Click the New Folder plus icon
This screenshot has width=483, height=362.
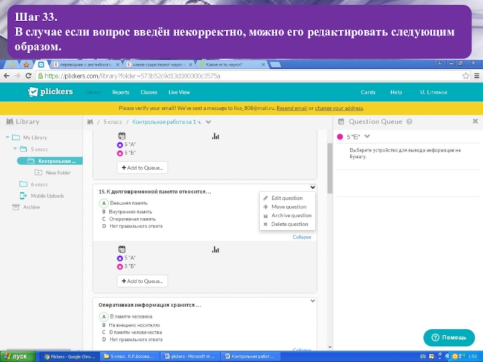point(38,173)
